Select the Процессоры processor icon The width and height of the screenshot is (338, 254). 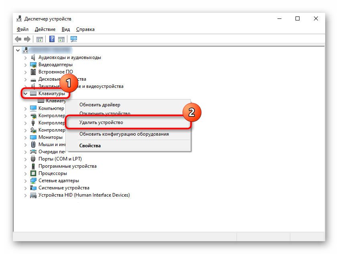[x=33, y=173]
